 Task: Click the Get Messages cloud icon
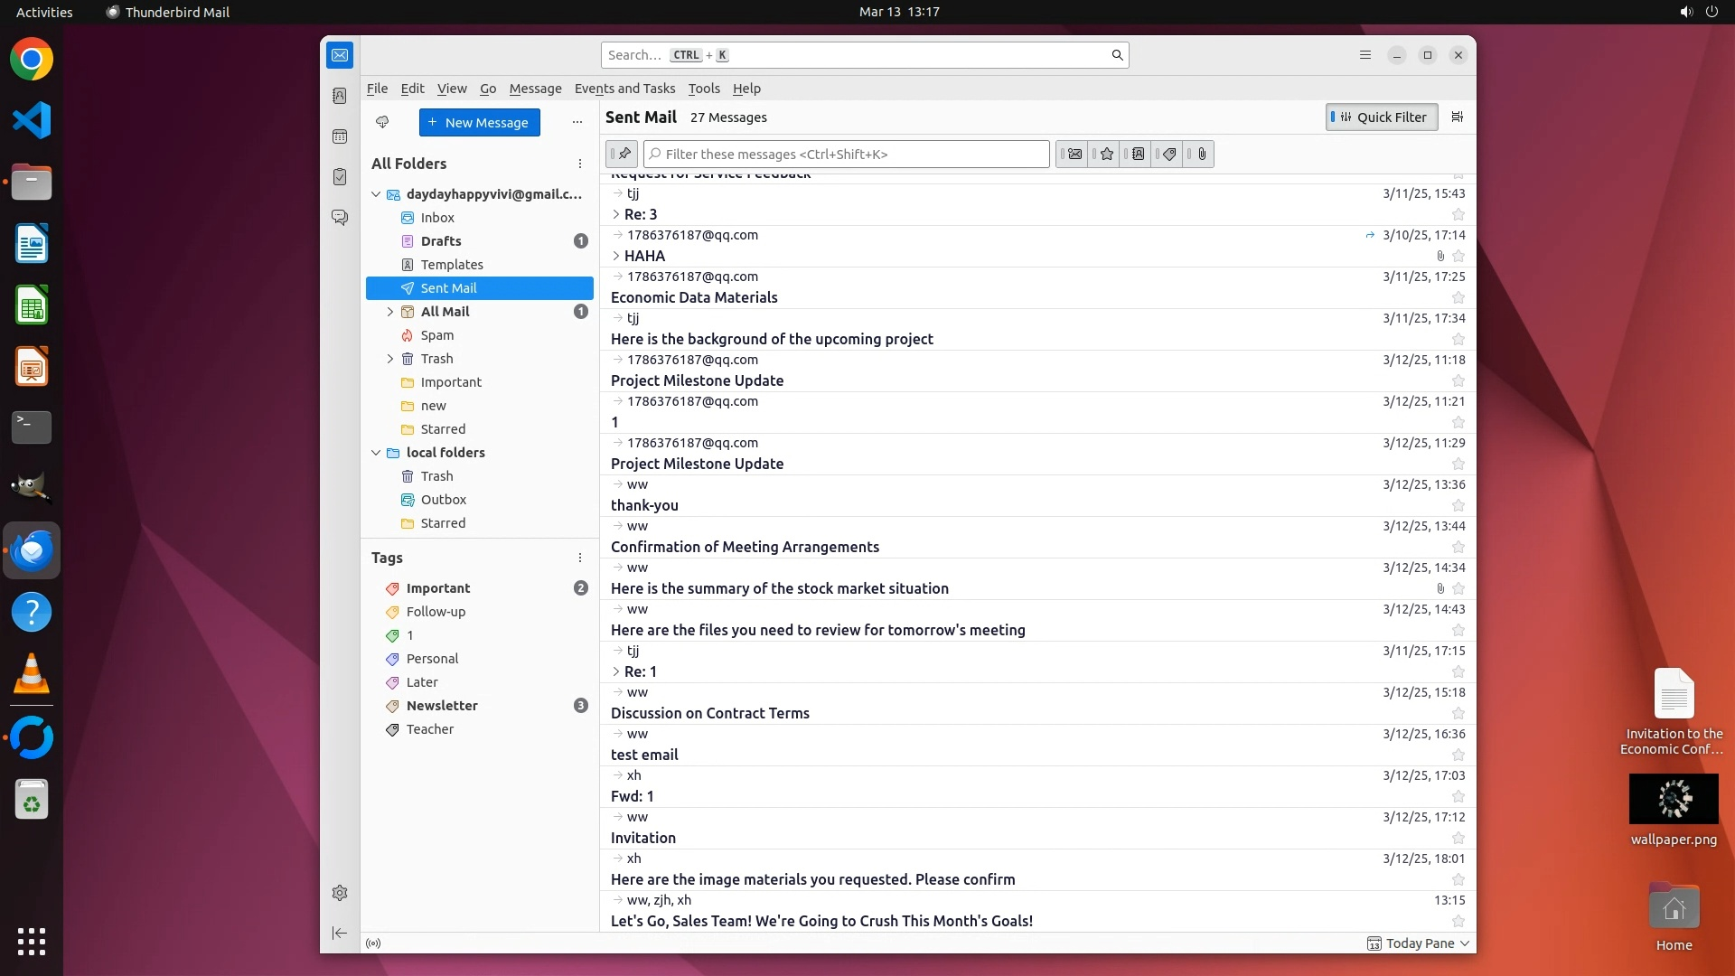[382, 122]
